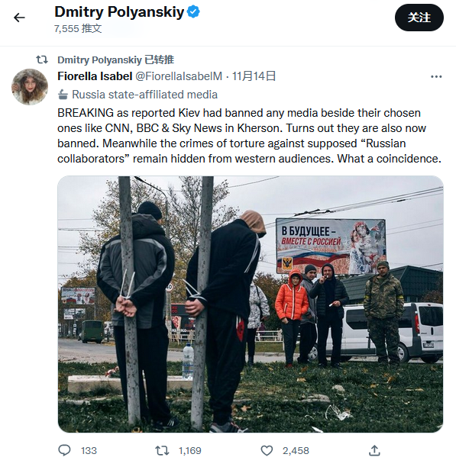Go back with the left arrow icon
This screenshot has width=456, height=467.
(x=19, y=18)
